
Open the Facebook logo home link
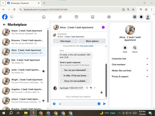(5, 17)
